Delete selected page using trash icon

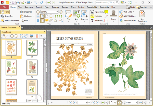coord(37,36)
